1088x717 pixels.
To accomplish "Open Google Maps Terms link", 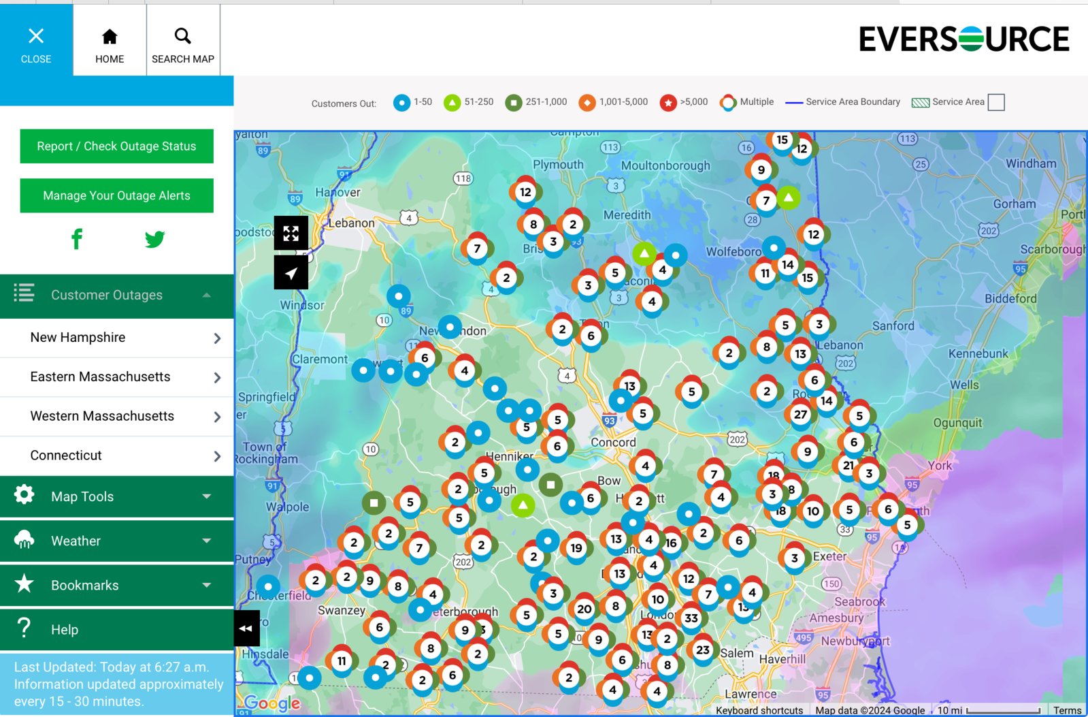I will pos(1068,710).
